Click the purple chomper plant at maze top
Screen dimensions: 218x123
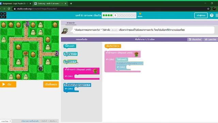coord(27,24)
